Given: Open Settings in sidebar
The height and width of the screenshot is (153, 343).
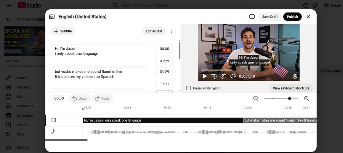Looking at the screenshot, I should pos(23,148).
